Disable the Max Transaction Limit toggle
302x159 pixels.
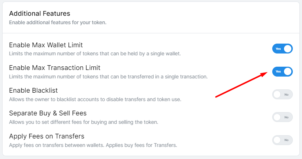click(282, 71)
